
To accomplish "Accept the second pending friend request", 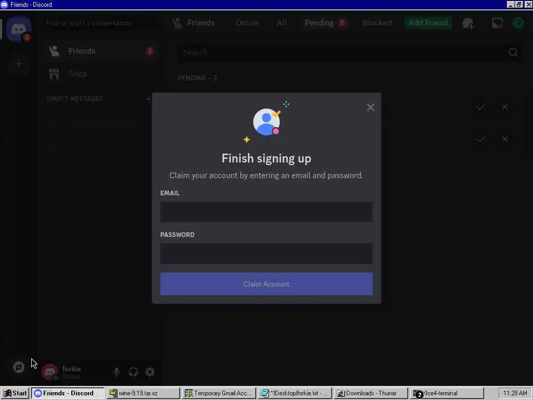I will click(x=480, y=139).
